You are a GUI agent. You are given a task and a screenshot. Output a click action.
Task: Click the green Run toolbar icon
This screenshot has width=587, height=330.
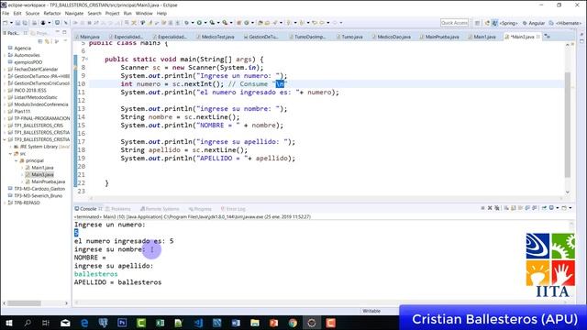click(x=199, y=22)
